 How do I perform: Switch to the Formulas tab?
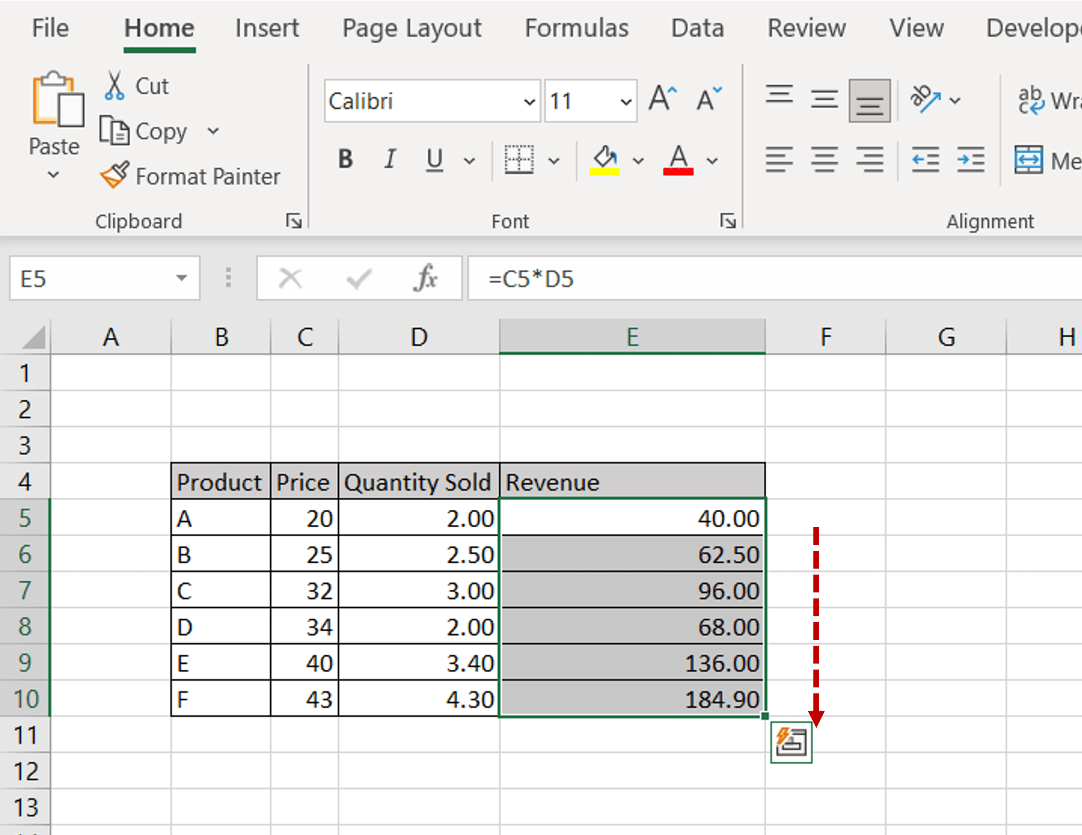pos(577,28)
